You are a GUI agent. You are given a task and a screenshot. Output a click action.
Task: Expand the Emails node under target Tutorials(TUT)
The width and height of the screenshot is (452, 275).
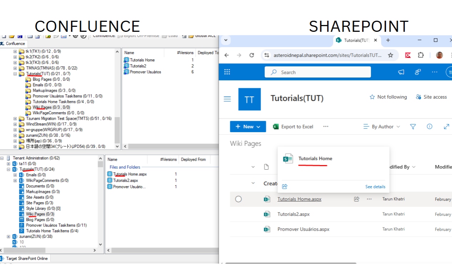tap(15, 175)
